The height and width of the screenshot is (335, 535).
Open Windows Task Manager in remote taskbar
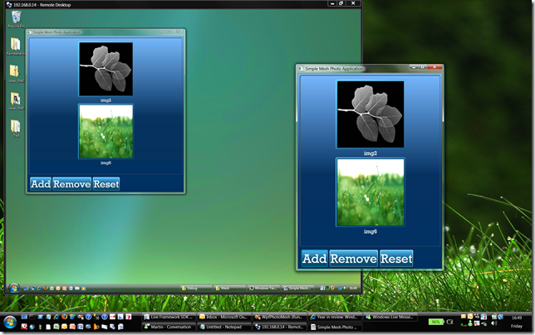(x=263, y=288)
